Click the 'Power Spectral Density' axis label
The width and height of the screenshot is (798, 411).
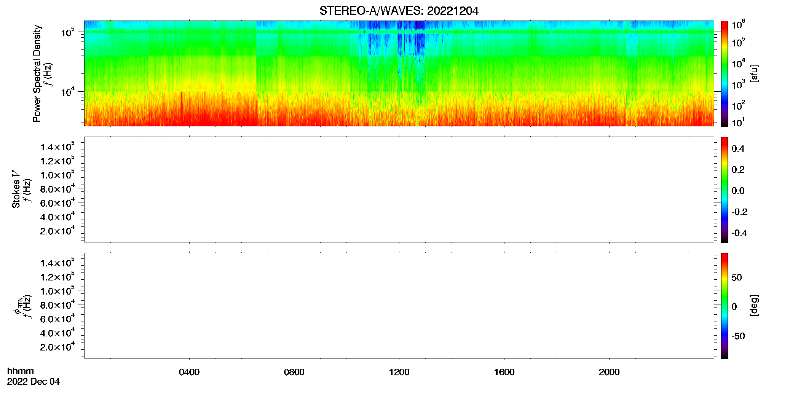pos(37,73)
